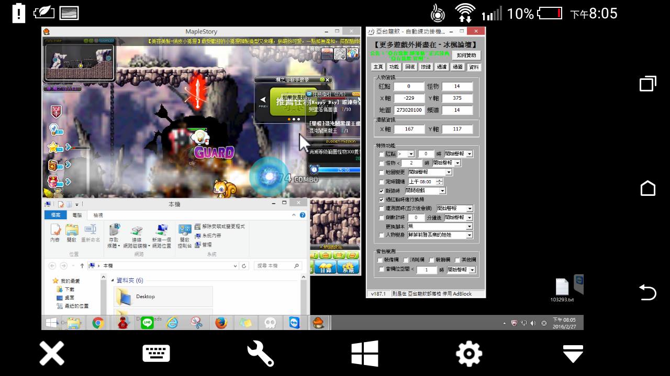
Task: Click Internet Explorer icon in taskbar
Action: tap(172, 323)
